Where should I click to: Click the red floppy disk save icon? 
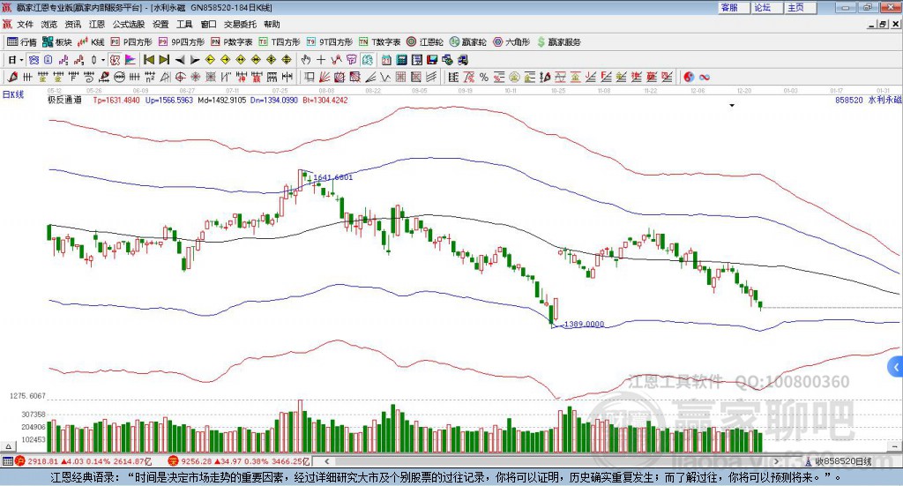point(432,60)
